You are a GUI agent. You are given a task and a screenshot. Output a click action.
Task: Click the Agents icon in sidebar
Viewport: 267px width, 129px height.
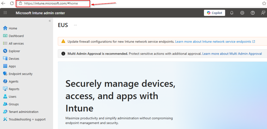point(5,81)
